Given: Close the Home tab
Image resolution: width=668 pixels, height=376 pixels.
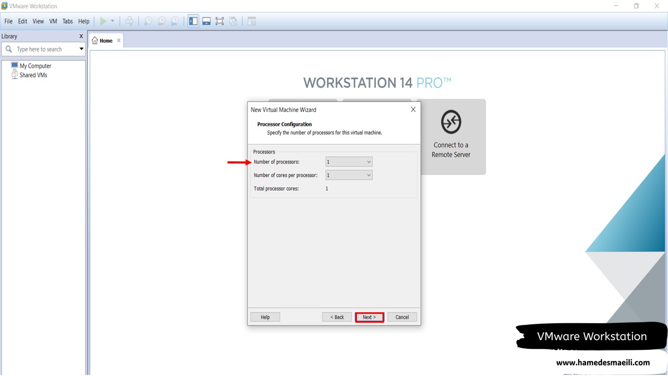Looking at the screenshot, I should (x=118, y=40).
